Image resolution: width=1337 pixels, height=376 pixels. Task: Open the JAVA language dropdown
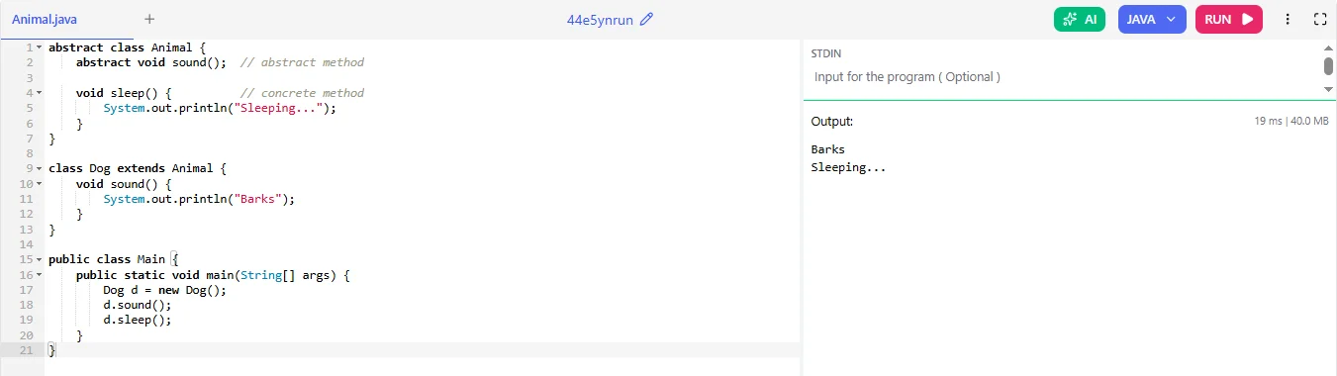1152,19
